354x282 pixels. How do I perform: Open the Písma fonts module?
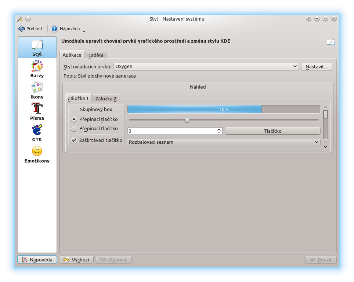click(37, 112)
